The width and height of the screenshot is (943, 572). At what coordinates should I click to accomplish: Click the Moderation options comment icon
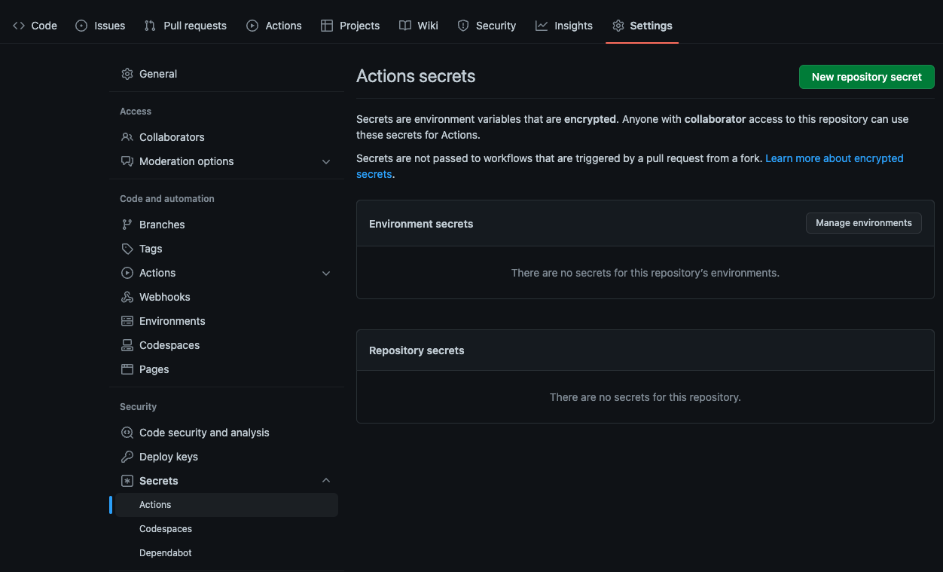(x=127, y=161)
